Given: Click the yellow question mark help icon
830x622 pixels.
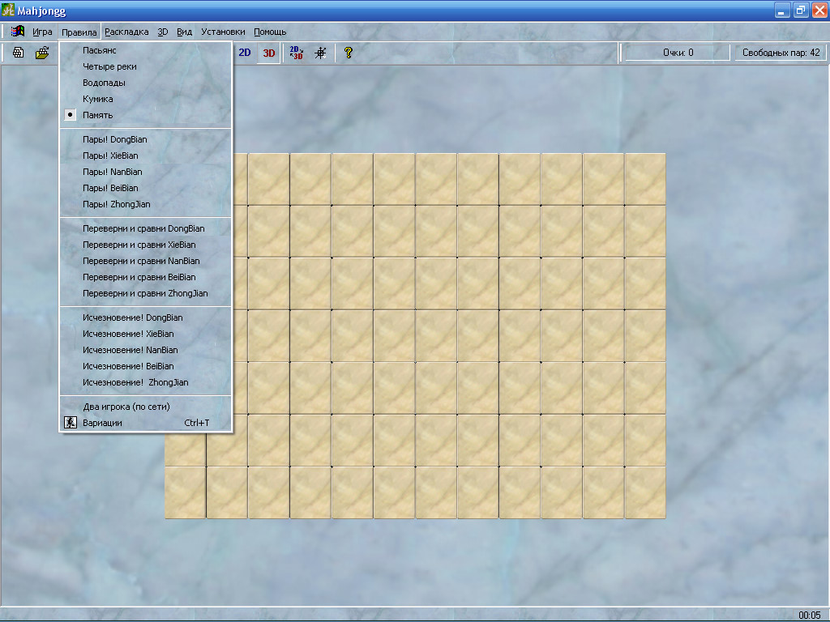Looking at the screenshot, I should 348,53.
